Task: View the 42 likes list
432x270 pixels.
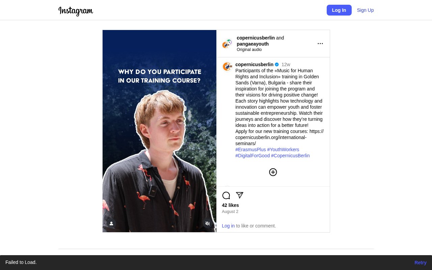Action: pos(230,205)
